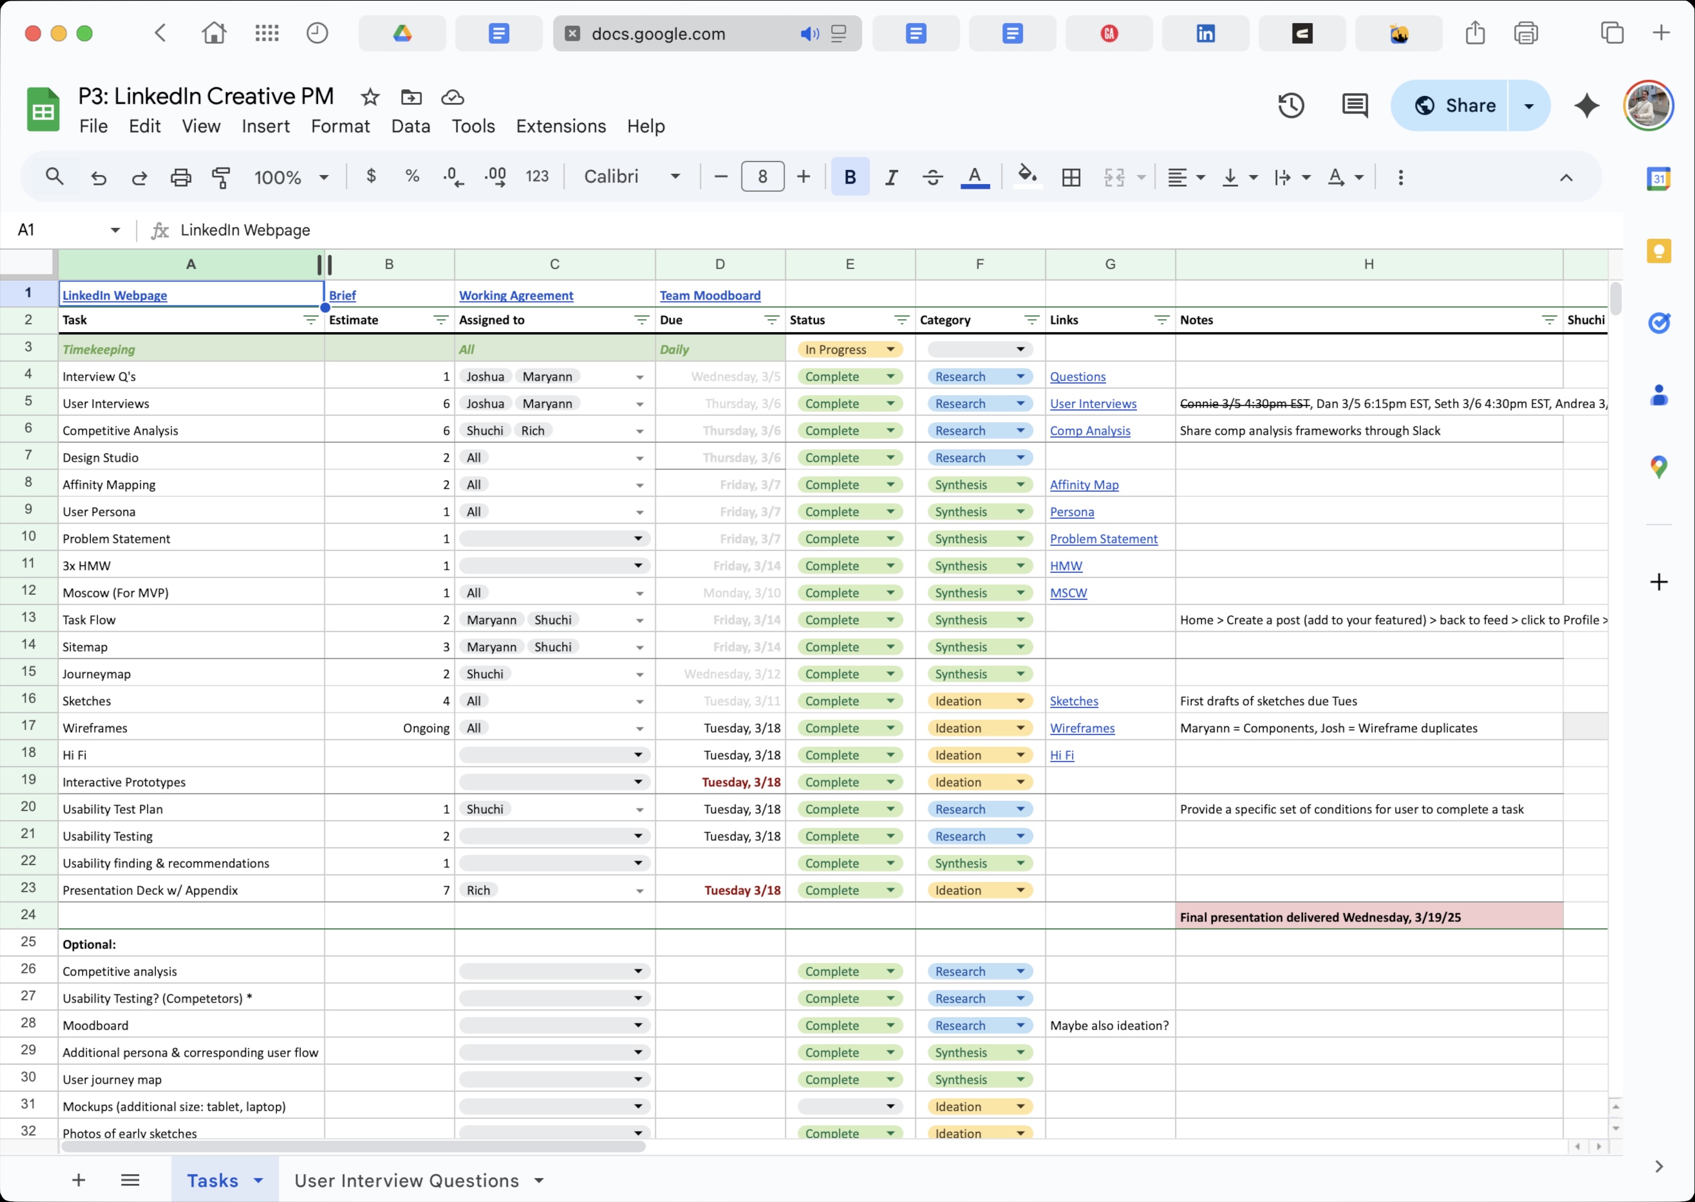Open the search menus magnifier

coord(55,176)
